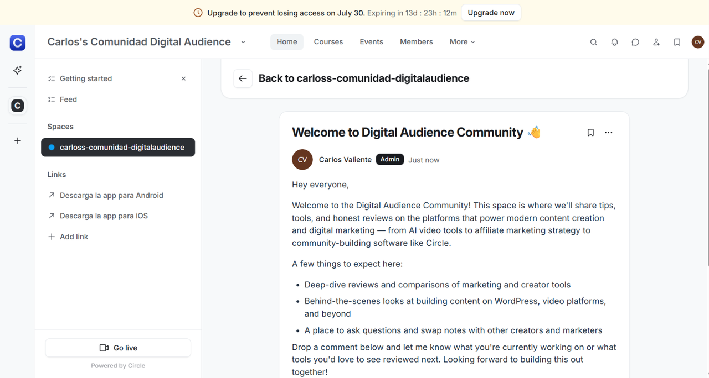
Task: Click the community title in header
Action: tap(139, 42)
